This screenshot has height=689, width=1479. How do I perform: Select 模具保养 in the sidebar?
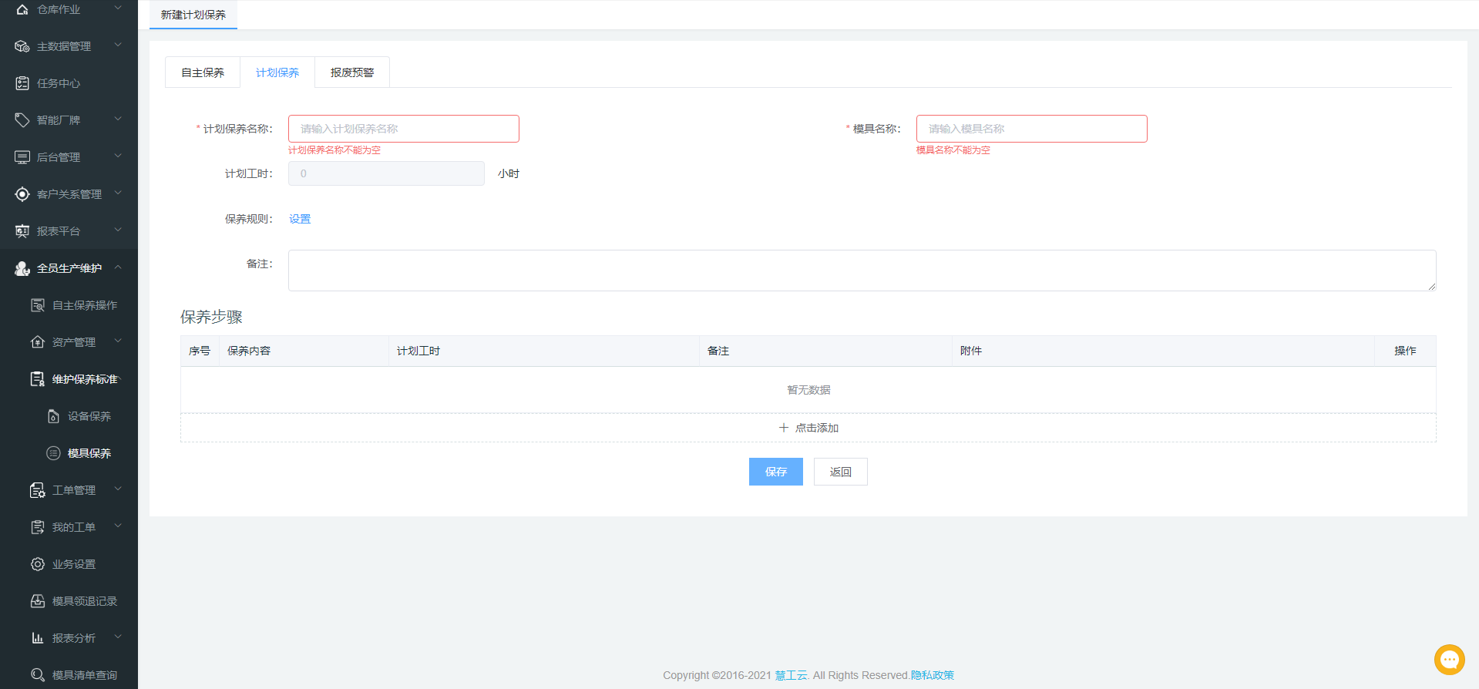89,453
